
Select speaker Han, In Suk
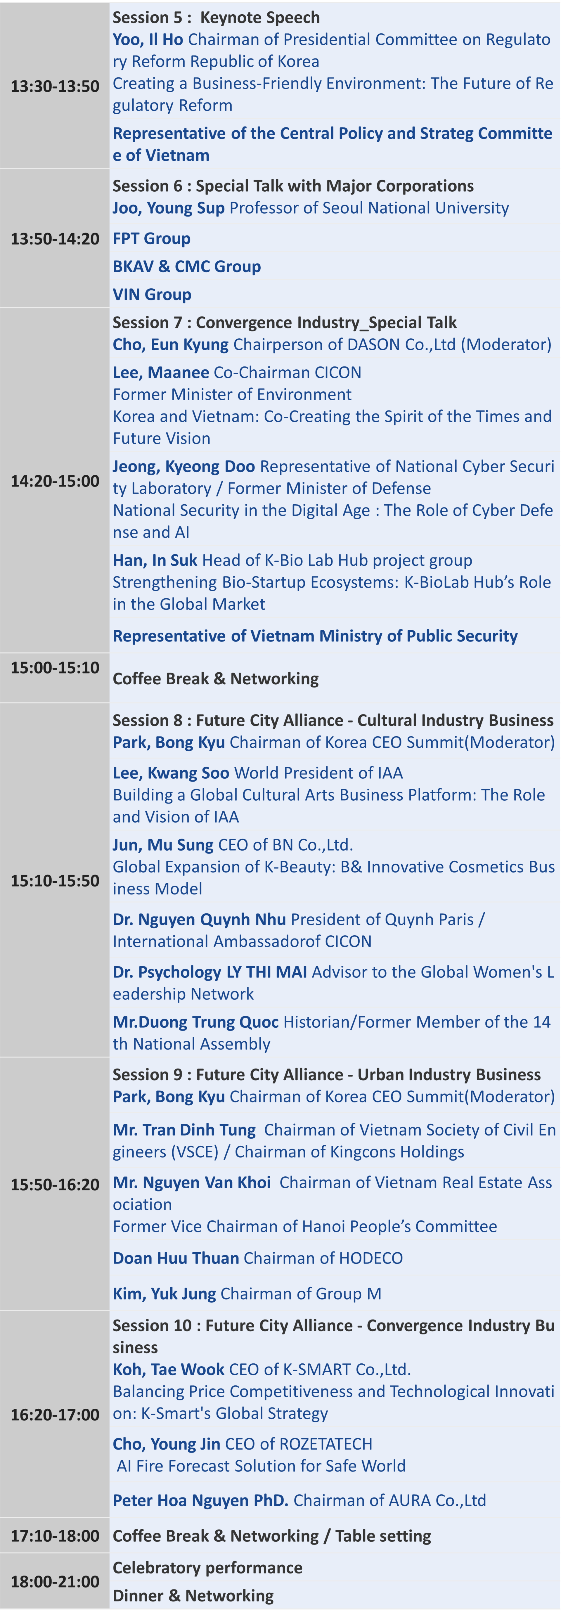(154, 560)
